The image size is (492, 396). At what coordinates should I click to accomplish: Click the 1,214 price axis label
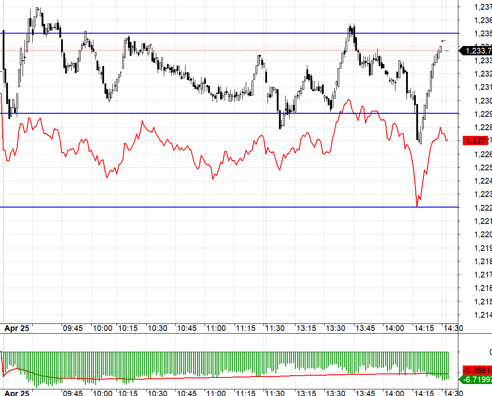[483, 315]
